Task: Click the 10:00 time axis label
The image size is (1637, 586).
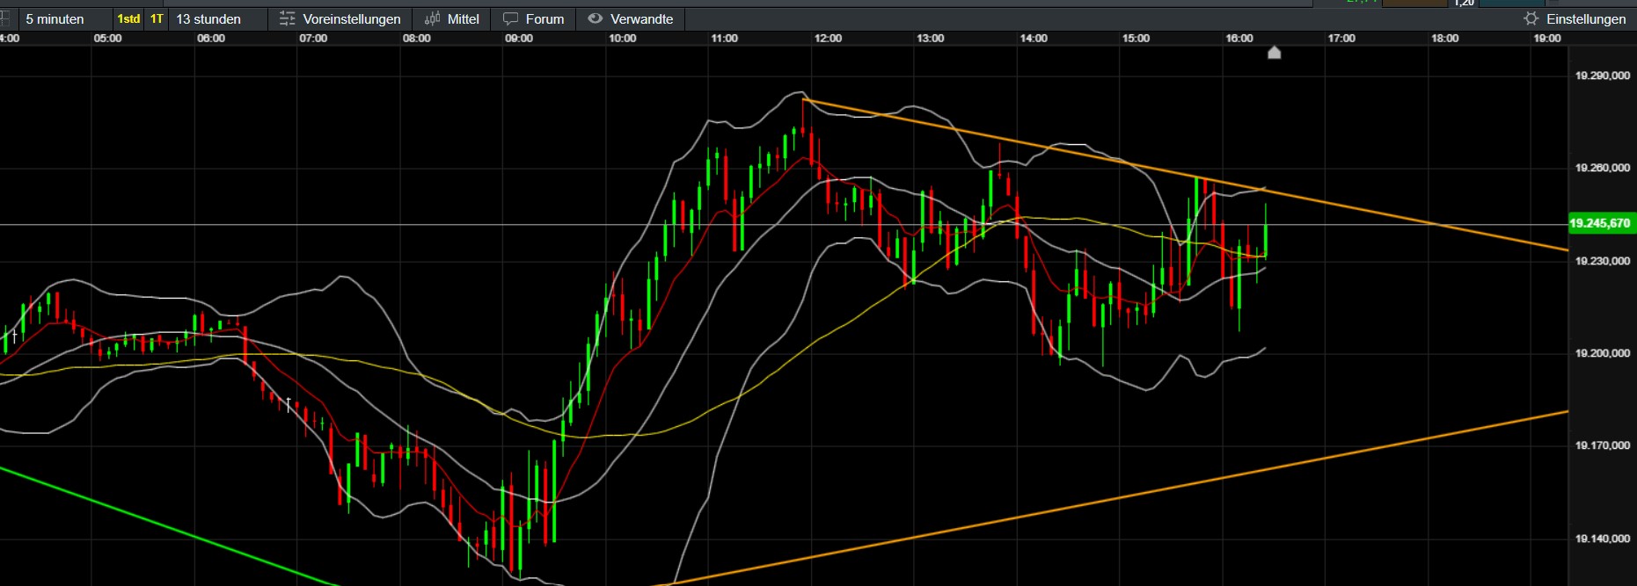Action: point(623,39)
